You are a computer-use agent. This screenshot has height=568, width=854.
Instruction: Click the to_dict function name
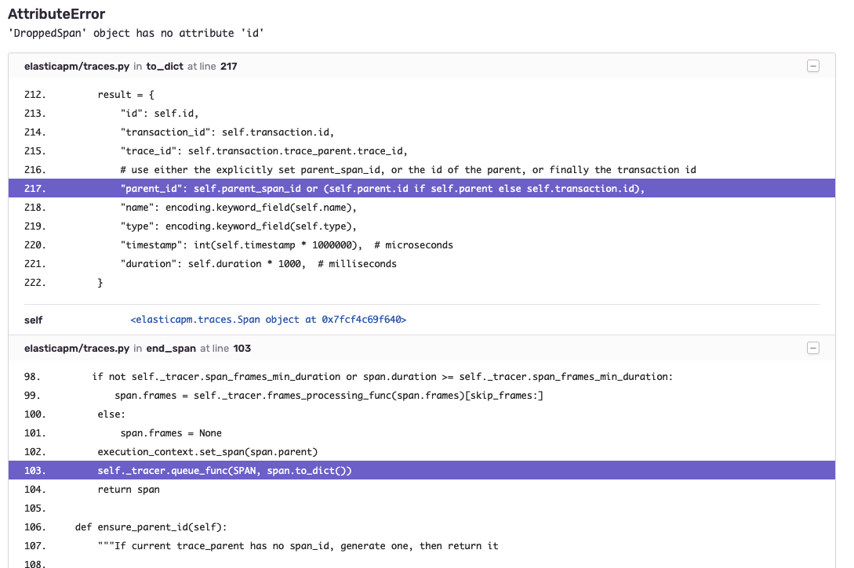[165, 67]
